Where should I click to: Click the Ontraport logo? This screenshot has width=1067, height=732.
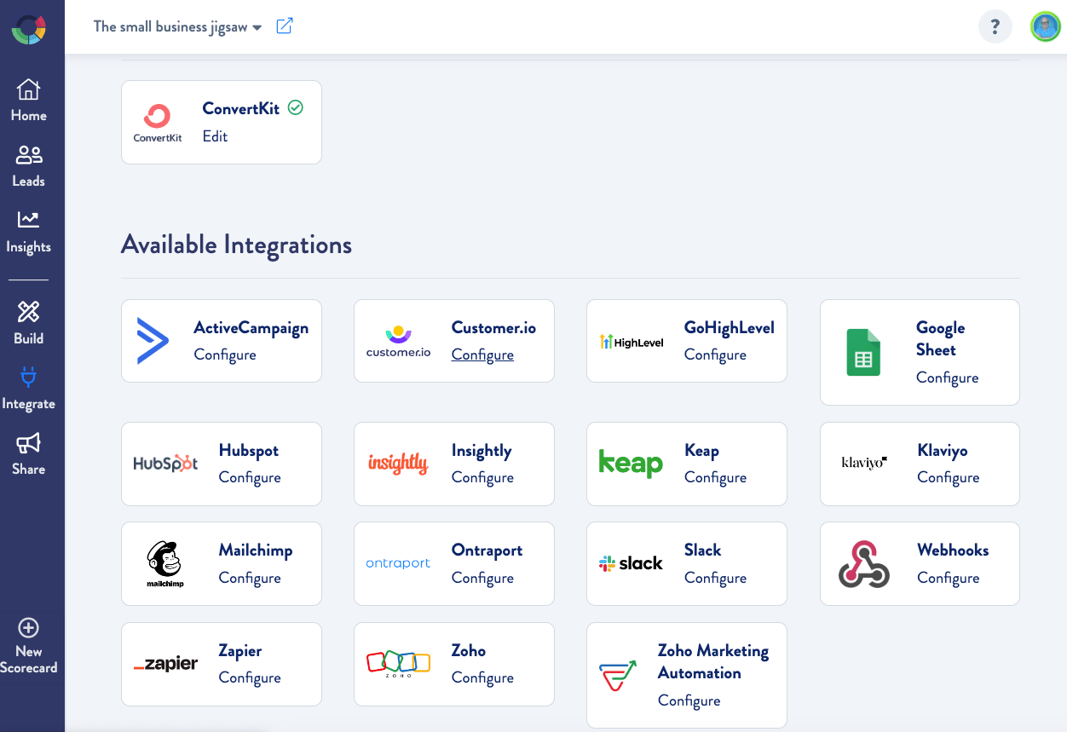click(398, 563)
